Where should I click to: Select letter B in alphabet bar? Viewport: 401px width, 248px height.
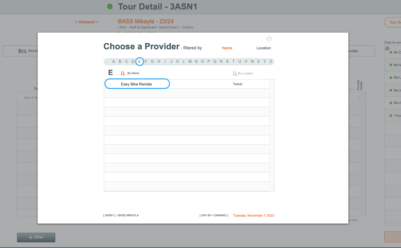120,62
